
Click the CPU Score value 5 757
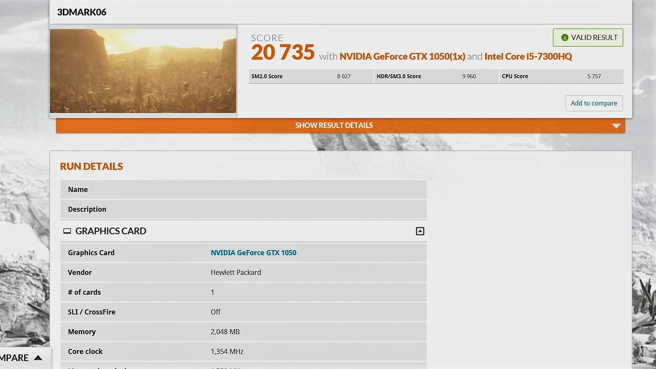click(x=594, y=76)
